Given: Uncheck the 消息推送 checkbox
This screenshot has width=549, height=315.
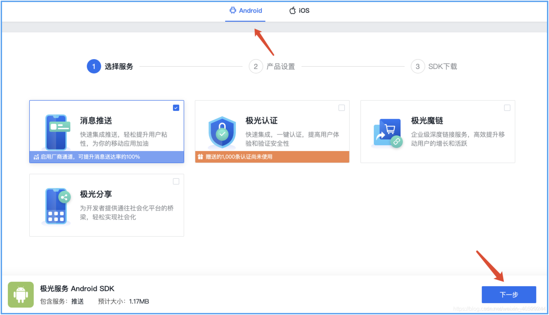Looking at the screenshot, I should (x=176, y=108).
